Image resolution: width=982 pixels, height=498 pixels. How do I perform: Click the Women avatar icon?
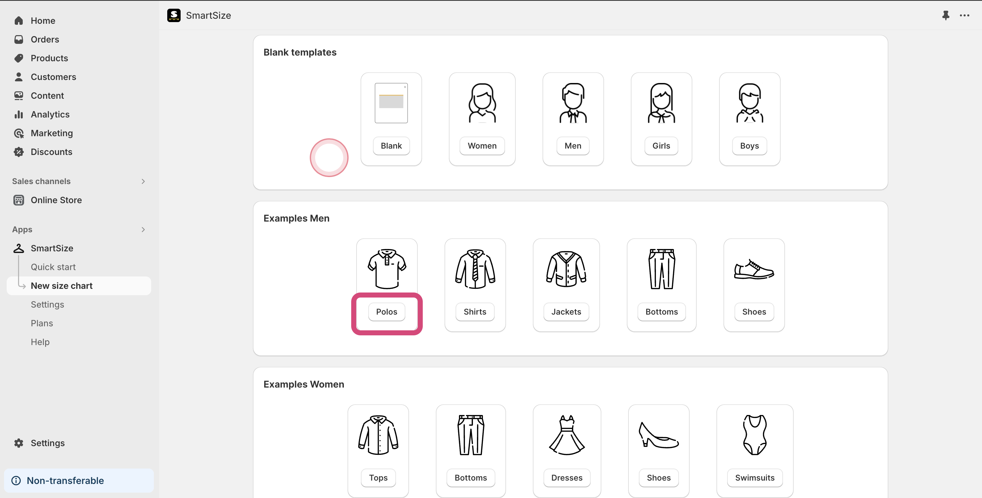click(x=482, y=103)
